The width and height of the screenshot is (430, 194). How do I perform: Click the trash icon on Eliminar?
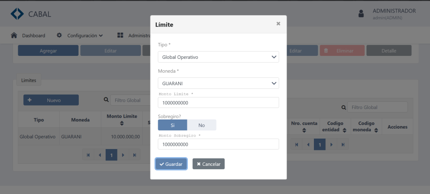click(326, 51)
